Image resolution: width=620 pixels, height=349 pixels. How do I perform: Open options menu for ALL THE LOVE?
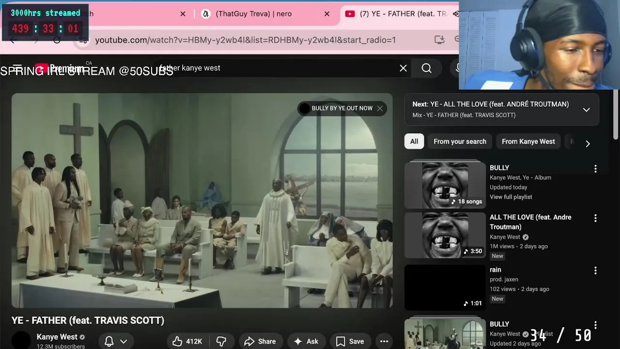(x=595, y=218)
